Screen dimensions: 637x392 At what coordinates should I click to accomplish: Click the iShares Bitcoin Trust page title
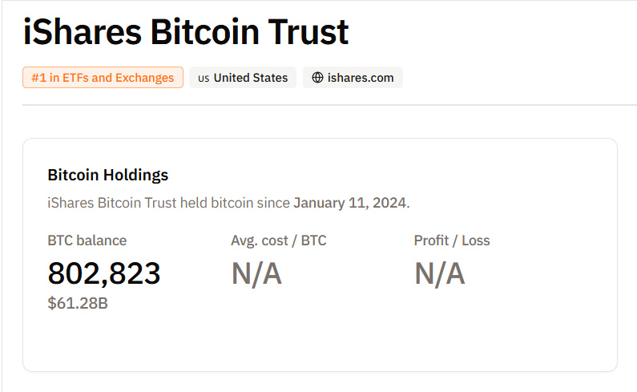pos(186,32)
